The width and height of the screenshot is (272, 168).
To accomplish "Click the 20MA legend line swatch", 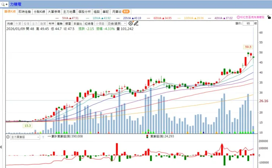I will click(118, 18).
